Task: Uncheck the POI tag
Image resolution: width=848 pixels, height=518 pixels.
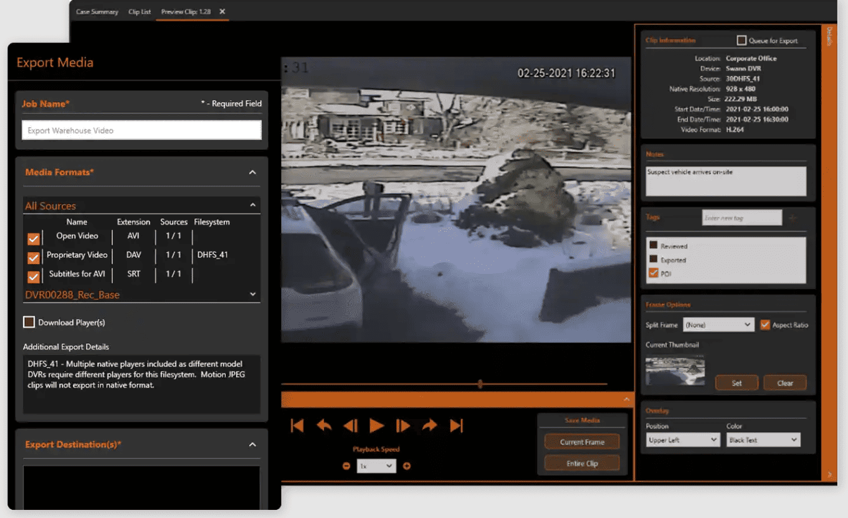Action: (654, 273)
